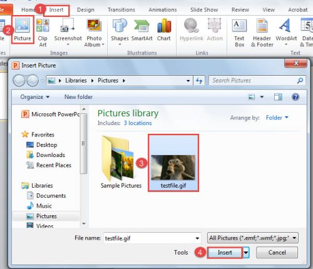Open the Insert button's dropdown arrow
Screen dimensions: 313x269
tap(246, 253)
